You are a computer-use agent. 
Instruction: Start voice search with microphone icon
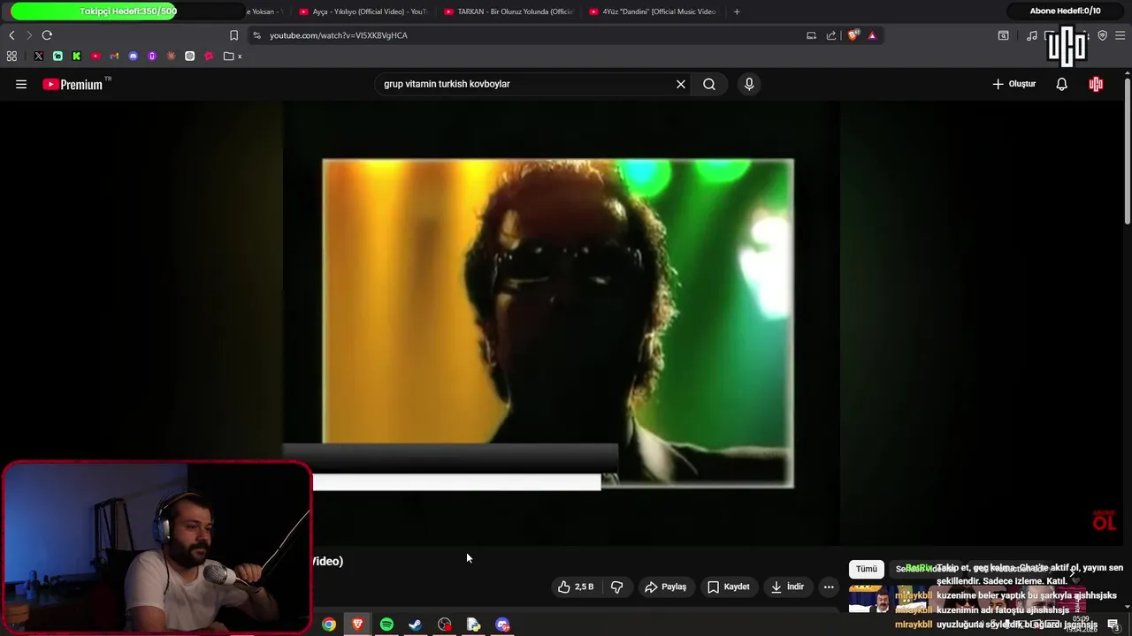click(749, 84)
